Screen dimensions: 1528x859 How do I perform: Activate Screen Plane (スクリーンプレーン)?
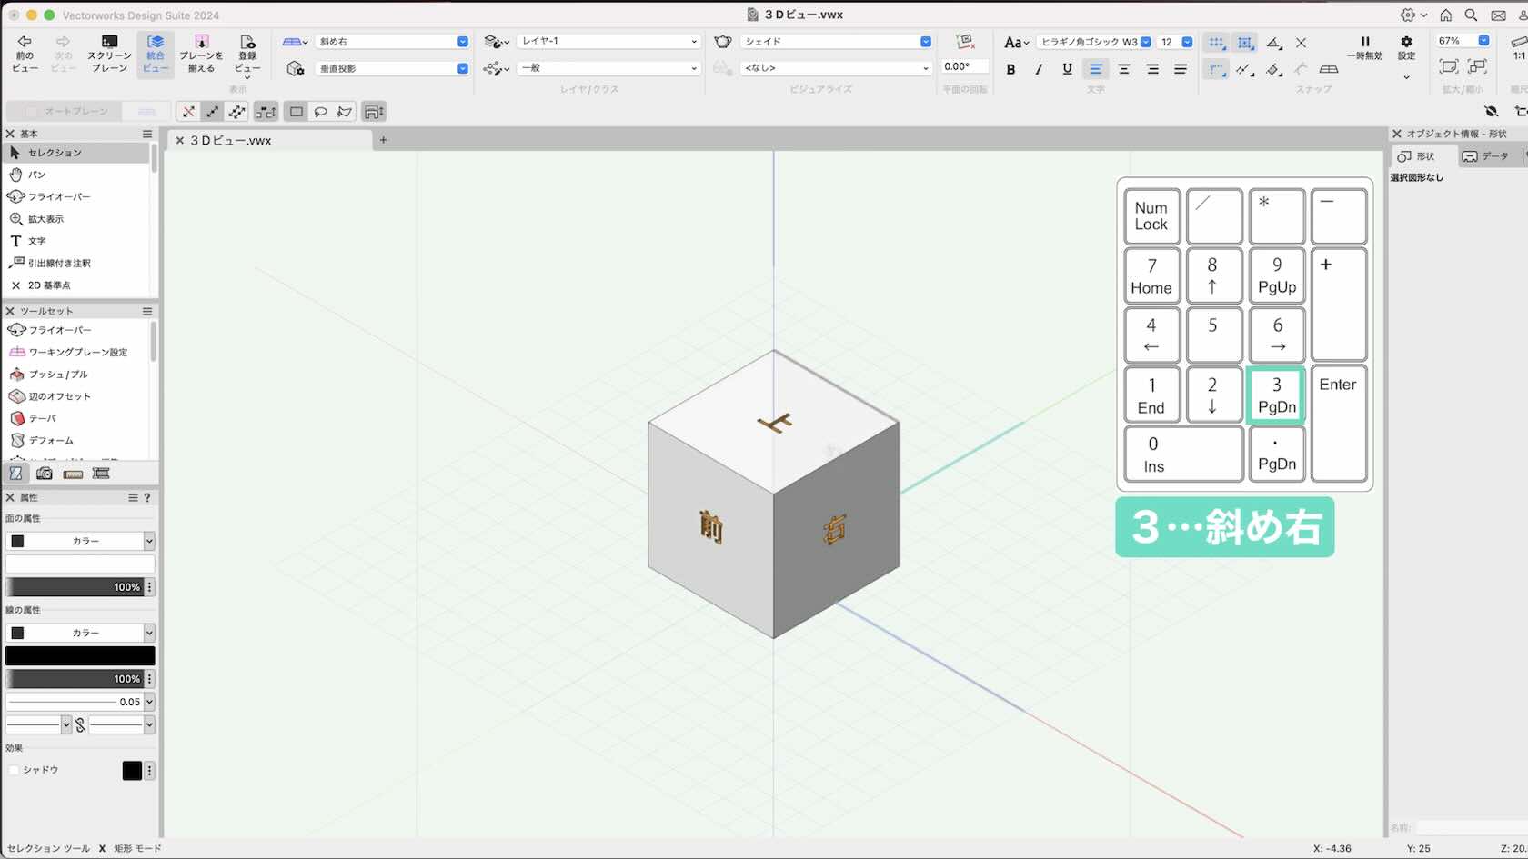click(109, 54)
